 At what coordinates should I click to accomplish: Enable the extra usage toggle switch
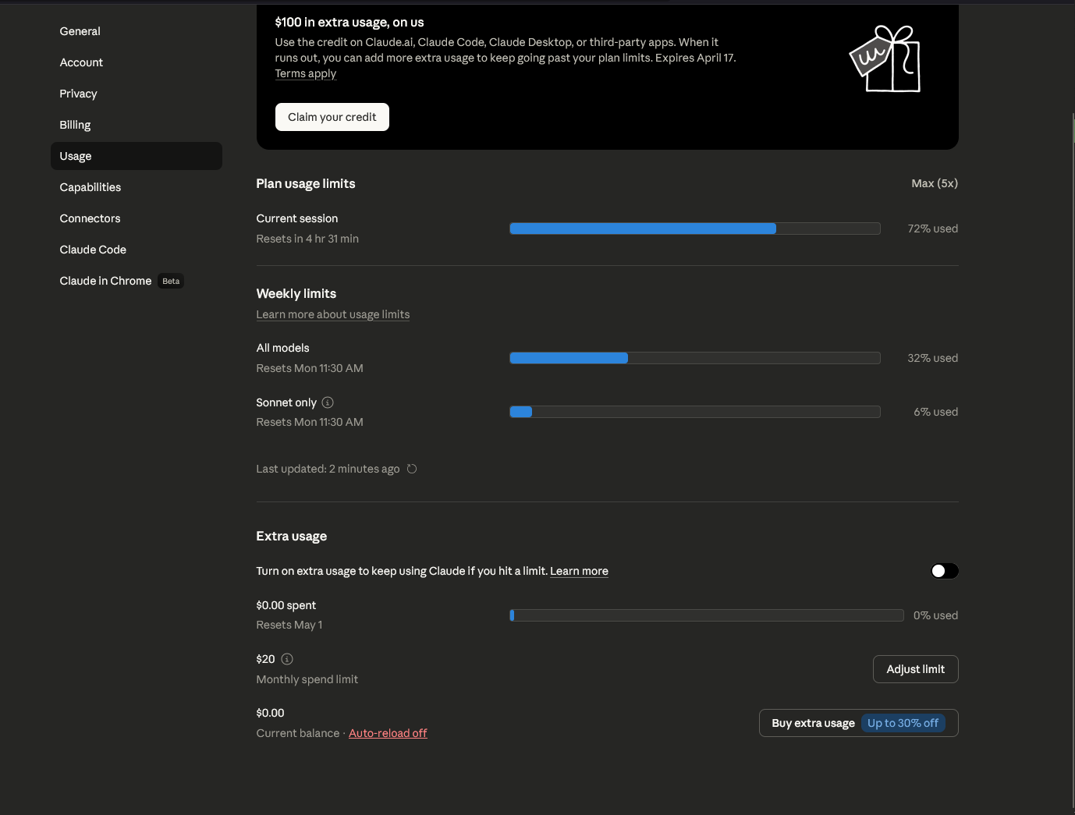click(x=944, y=571)
